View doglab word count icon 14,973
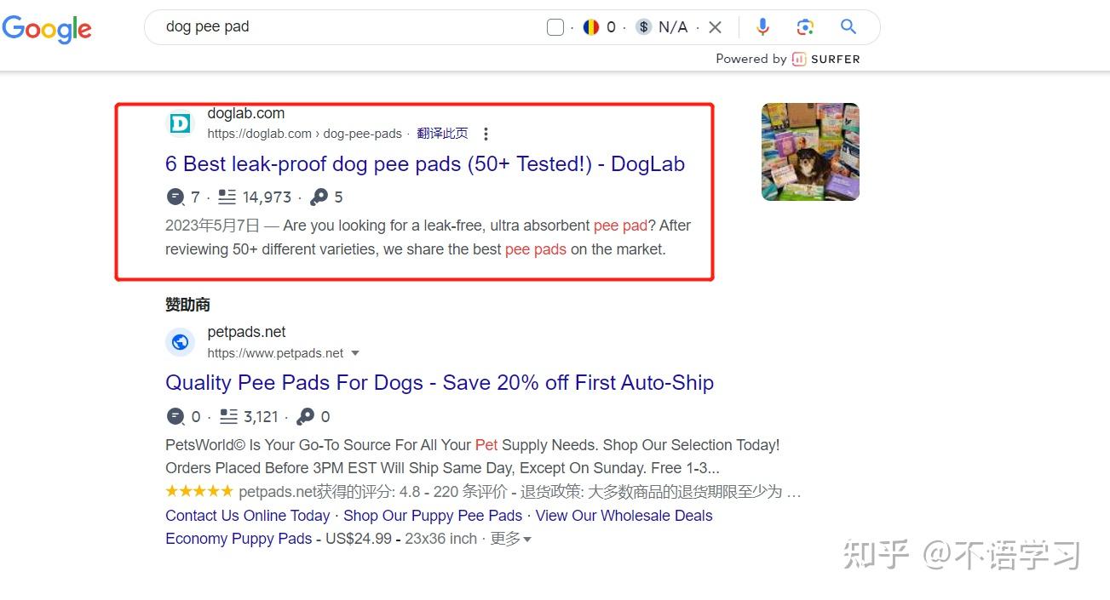Viewport: 1110px width, 600px height. pyautogui.click(x=227, y=197)
